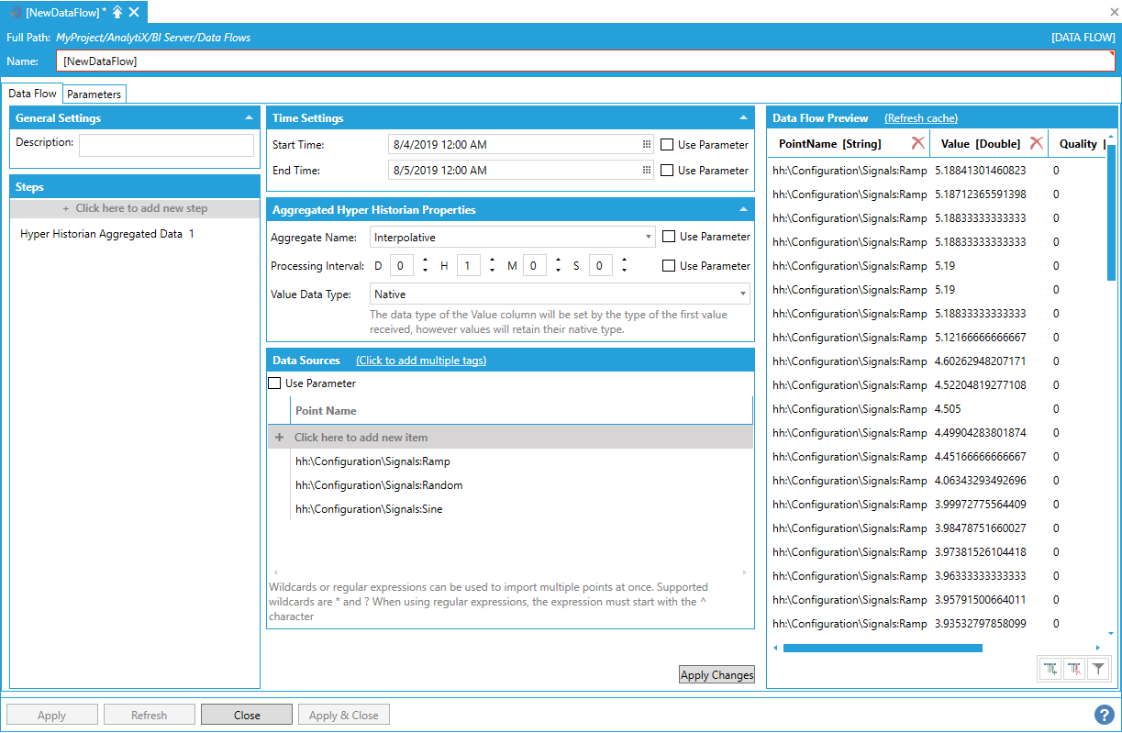
Task: Click the Refresh cache link
Action: point(920,118)
